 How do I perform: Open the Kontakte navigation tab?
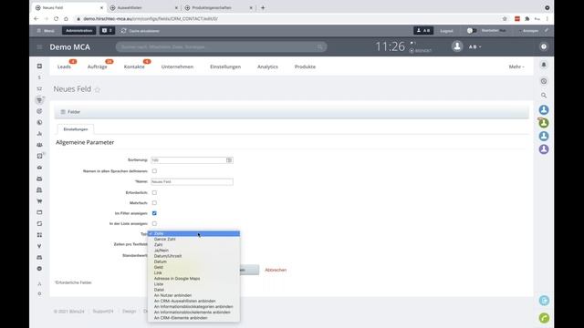click(x=134, y=67)
